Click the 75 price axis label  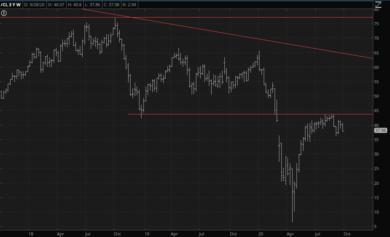[376, 24]
